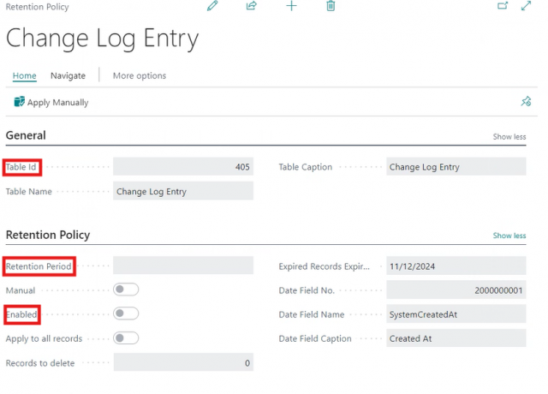Toggle the Enabled switch
Viewport: 548px width, 394px height.
126,314
